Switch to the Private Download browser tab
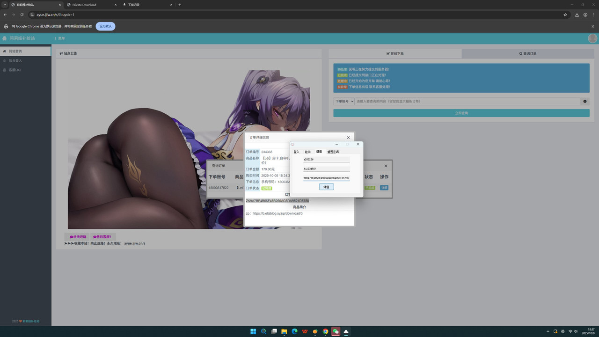Screen dimensions: 599x337 pos(91,5)
